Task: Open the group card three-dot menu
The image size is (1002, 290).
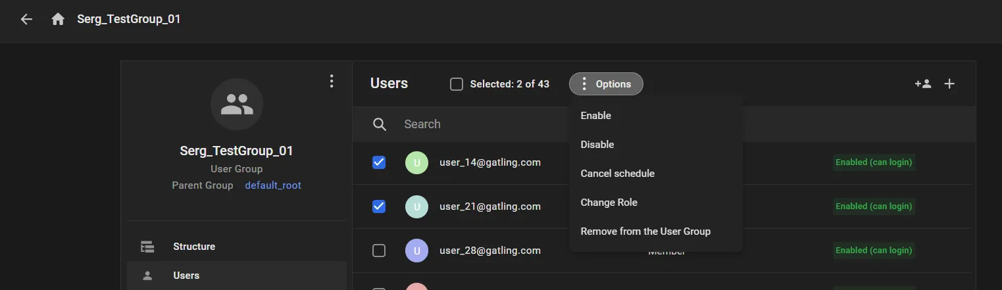Action: coord(332,81)
